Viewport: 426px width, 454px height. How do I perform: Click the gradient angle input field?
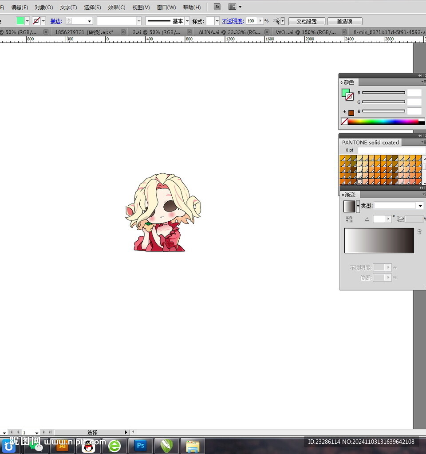[x=379, y=219]
